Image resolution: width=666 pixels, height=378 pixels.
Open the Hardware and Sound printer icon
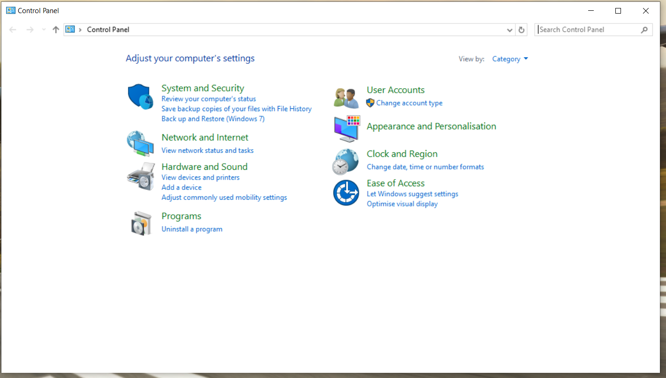tap(140, 176)
